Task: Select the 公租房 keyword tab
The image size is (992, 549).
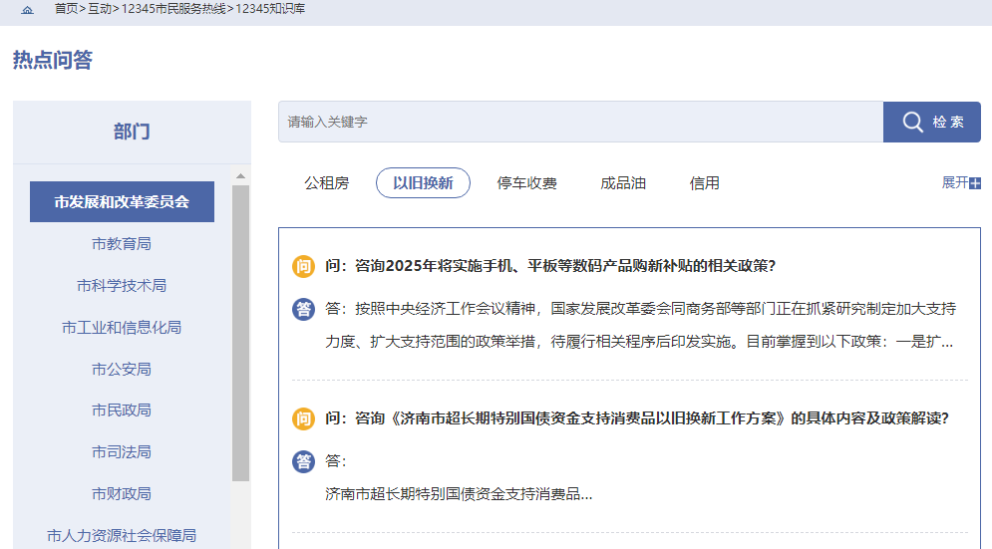Action: 327,183
